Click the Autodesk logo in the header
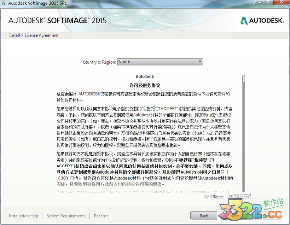The image size is (290, 225). (261, 20)
